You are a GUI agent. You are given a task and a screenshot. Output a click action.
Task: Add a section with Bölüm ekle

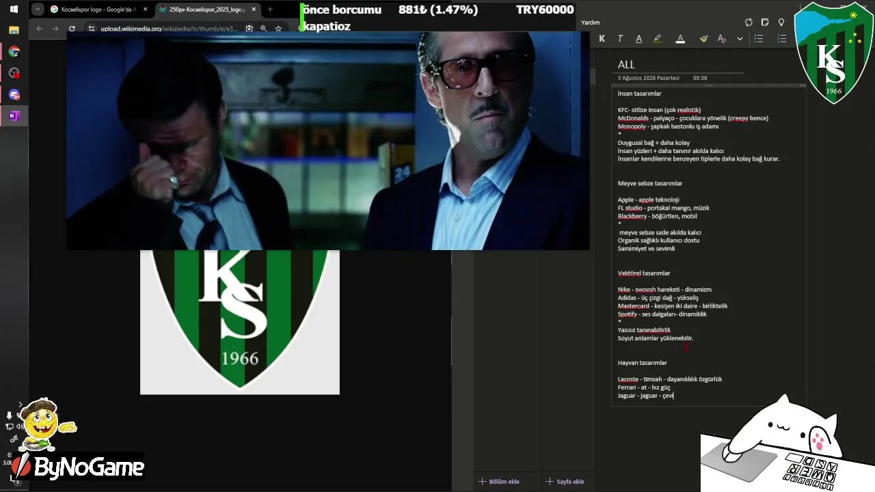[500, 482]
